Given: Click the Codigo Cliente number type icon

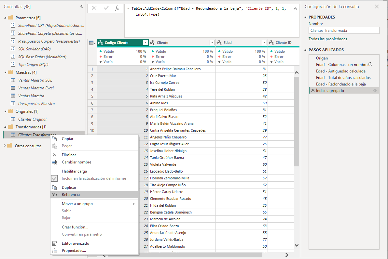Looking at the screenshot, I should coord(100,43).
